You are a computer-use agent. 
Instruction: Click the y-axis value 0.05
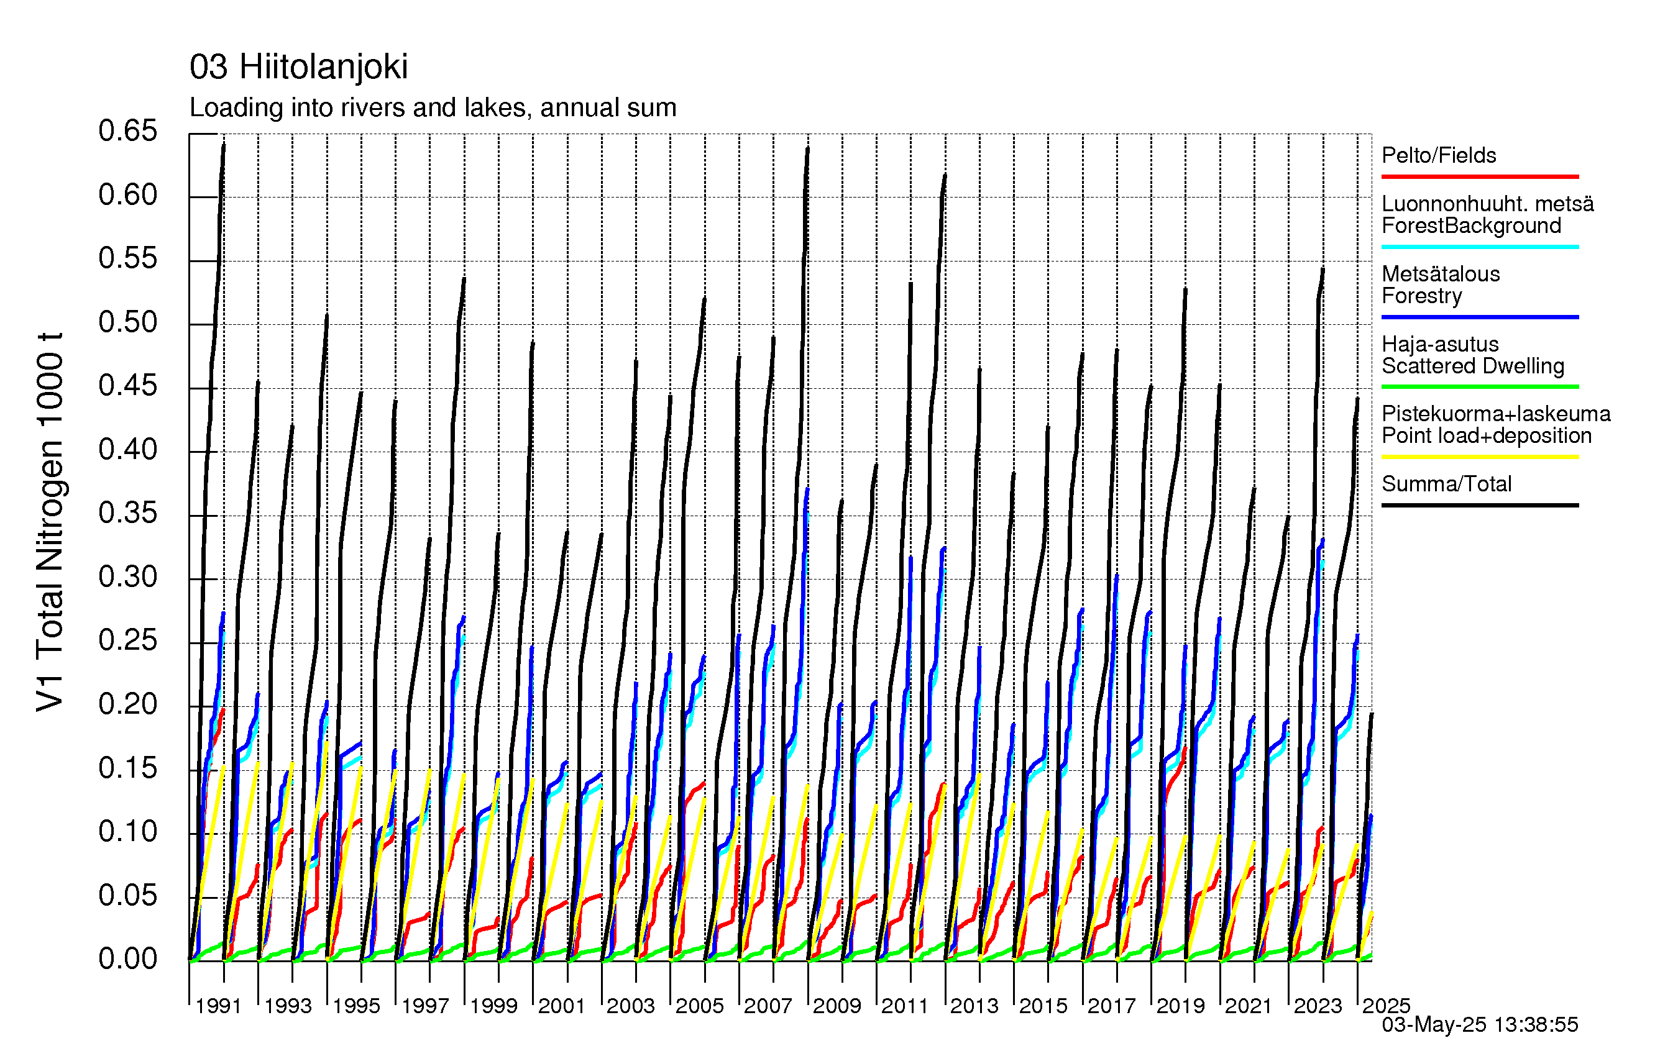click(127, 896)
